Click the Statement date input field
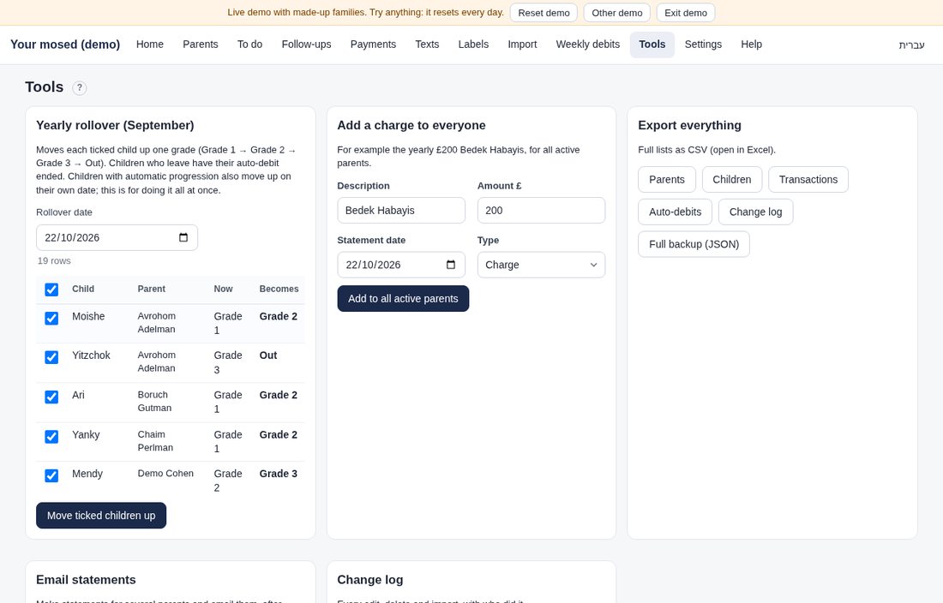Screen dimensions: 943x603 click(401, 265)
